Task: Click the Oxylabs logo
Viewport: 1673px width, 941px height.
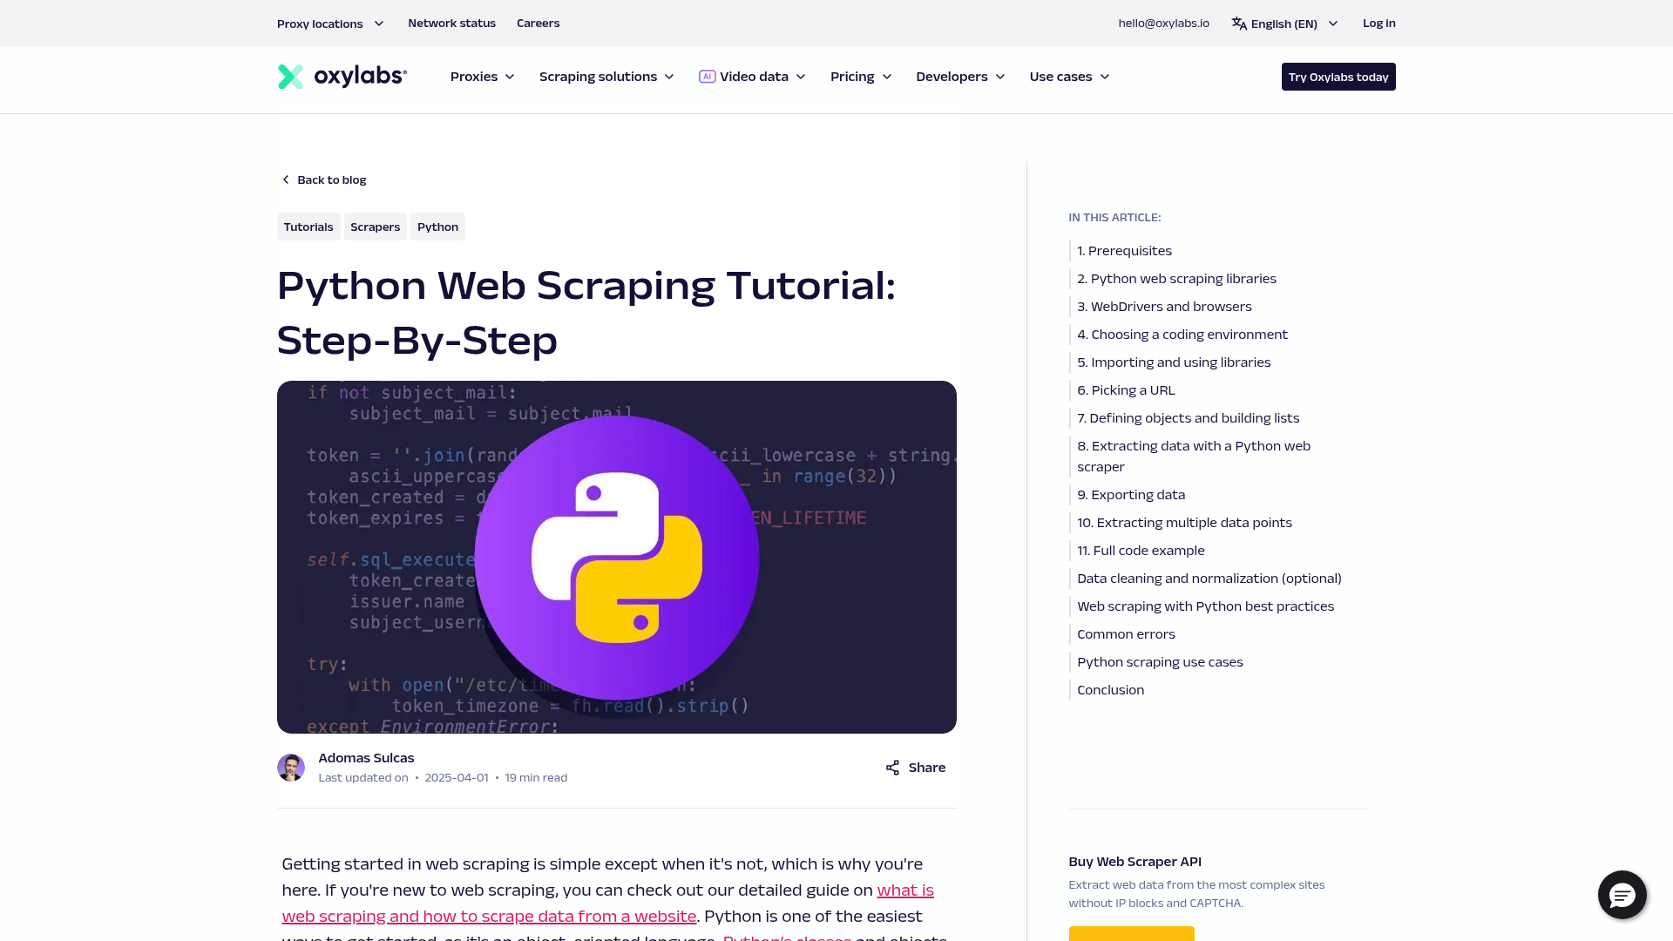Action: pyautogui.click(x=342, y=77)
